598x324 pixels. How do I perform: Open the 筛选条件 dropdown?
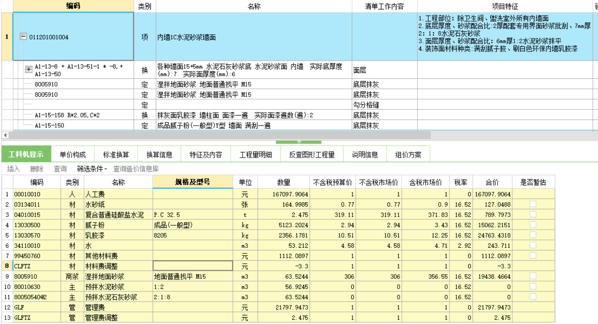click(x=92, y=168)
